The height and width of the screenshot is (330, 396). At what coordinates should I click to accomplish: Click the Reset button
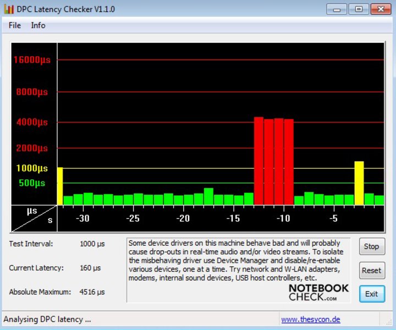click(372, 270)
